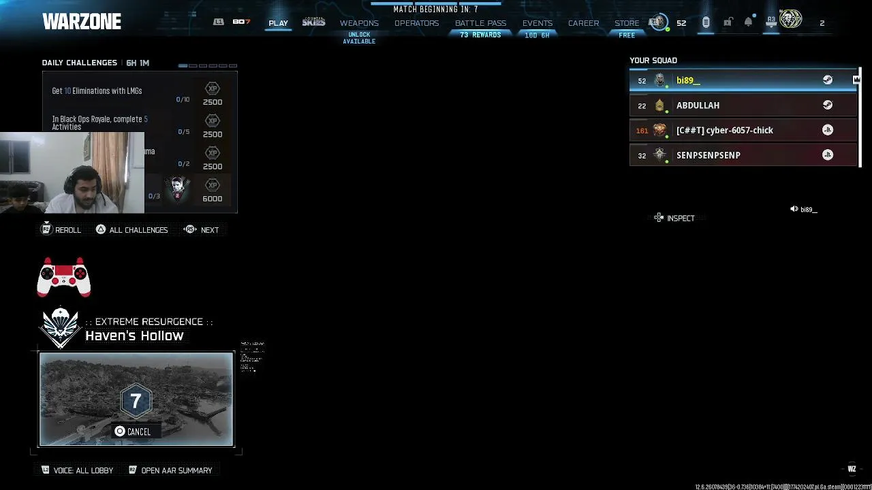Open the token or battery icon in the top bar
This screenshot has height=490, width=872.
click(706, 22)
